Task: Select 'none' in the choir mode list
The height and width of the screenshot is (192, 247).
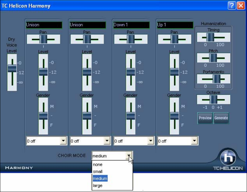Action: [98, 165]
